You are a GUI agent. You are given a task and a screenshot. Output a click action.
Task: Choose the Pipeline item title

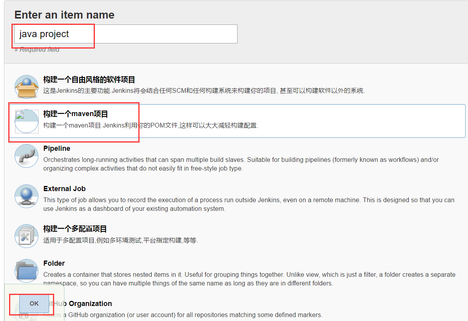tap(57, 148)
